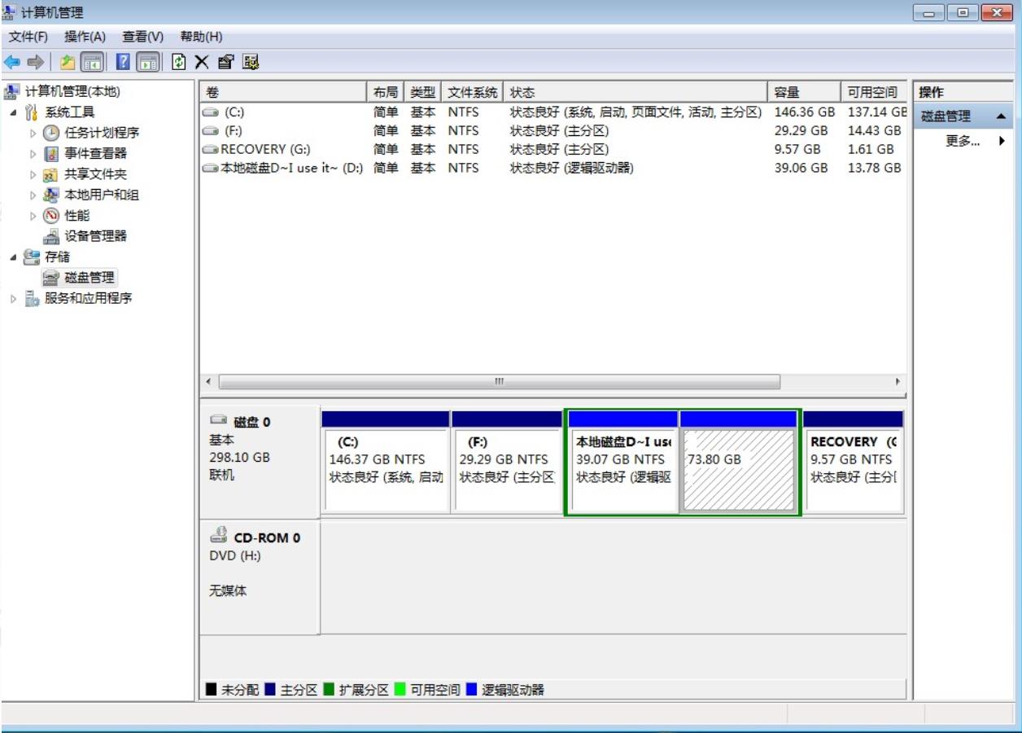This screenshot has height=733, width=1022.
Task: Click the last toolbar icon with gear
Action: (x=251, y=63)
